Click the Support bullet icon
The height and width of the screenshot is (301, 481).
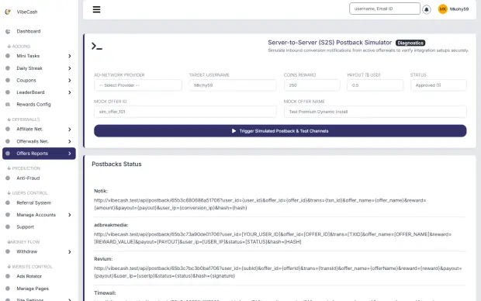tap(8, 227)
